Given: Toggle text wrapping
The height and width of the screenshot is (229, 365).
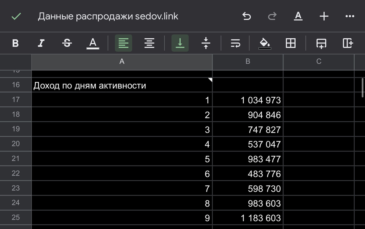Looking at the screenshot, I should (235, 43).
